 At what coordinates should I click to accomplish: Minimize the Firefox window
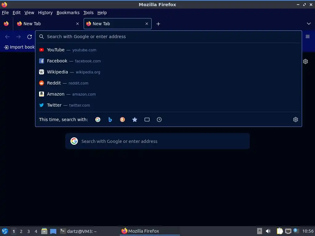298,4
